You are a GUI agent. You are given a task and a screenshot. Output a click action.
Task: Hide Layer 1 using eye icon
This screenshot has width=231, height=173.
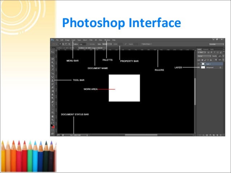point(198,64)
